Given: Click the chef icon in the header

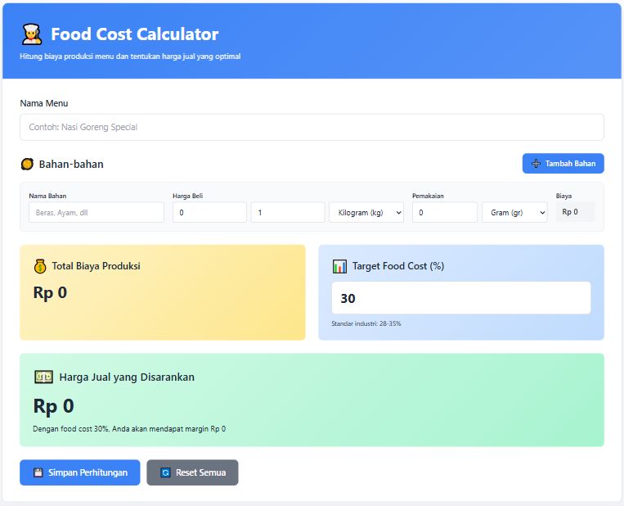Looking at the screenshot, I should [31, 34].
